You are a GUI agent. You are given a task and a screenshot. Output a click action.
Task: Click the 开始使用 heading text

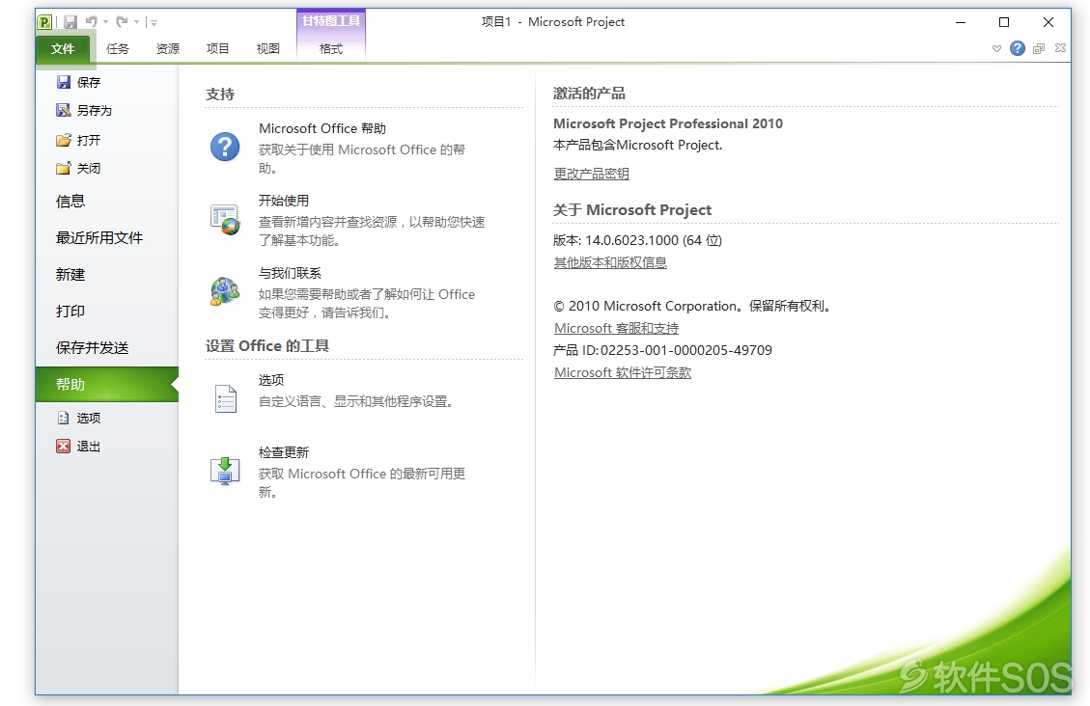point(284,201)
